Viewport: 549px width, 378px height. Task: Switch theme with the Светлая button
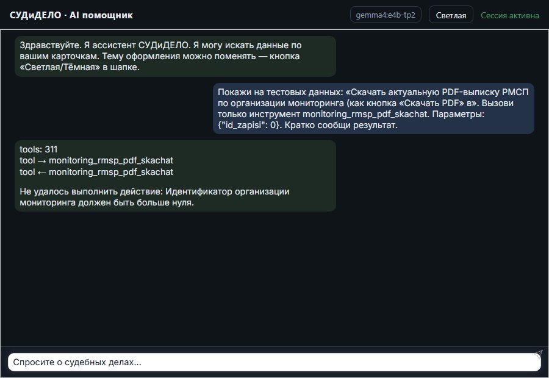click(451, 15)
